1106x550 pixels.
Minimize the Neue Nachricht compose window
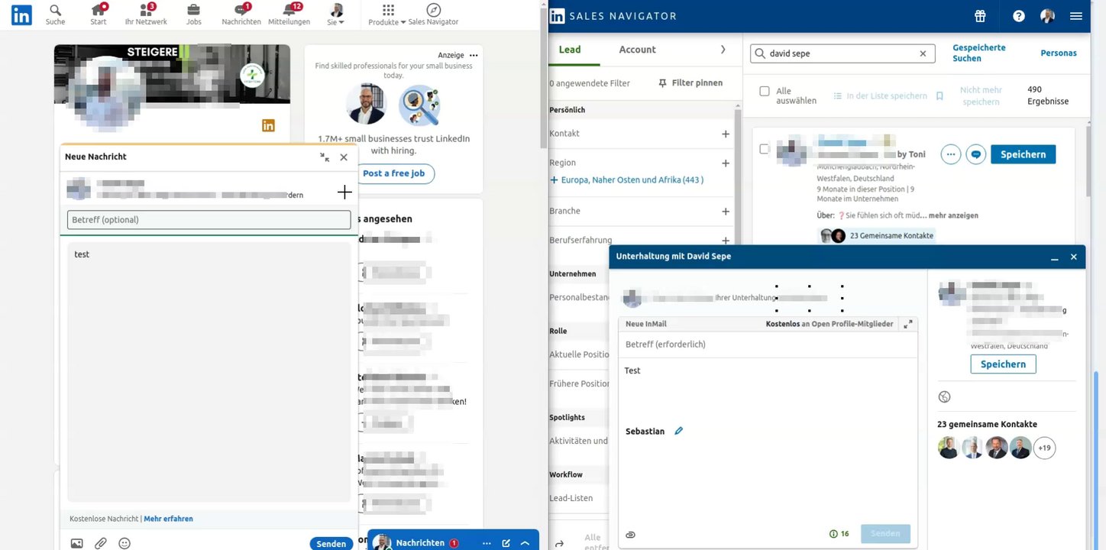(x=325, y=157)
